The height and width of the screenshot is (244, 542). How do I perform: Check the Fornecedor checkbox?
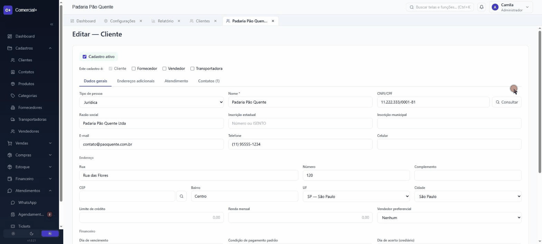[x=133, y=69]
